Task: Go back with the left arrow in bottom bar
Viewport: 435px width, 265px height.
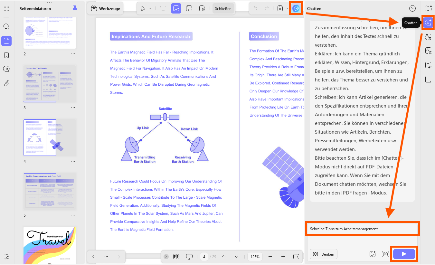Action: [x=93, y=257]
